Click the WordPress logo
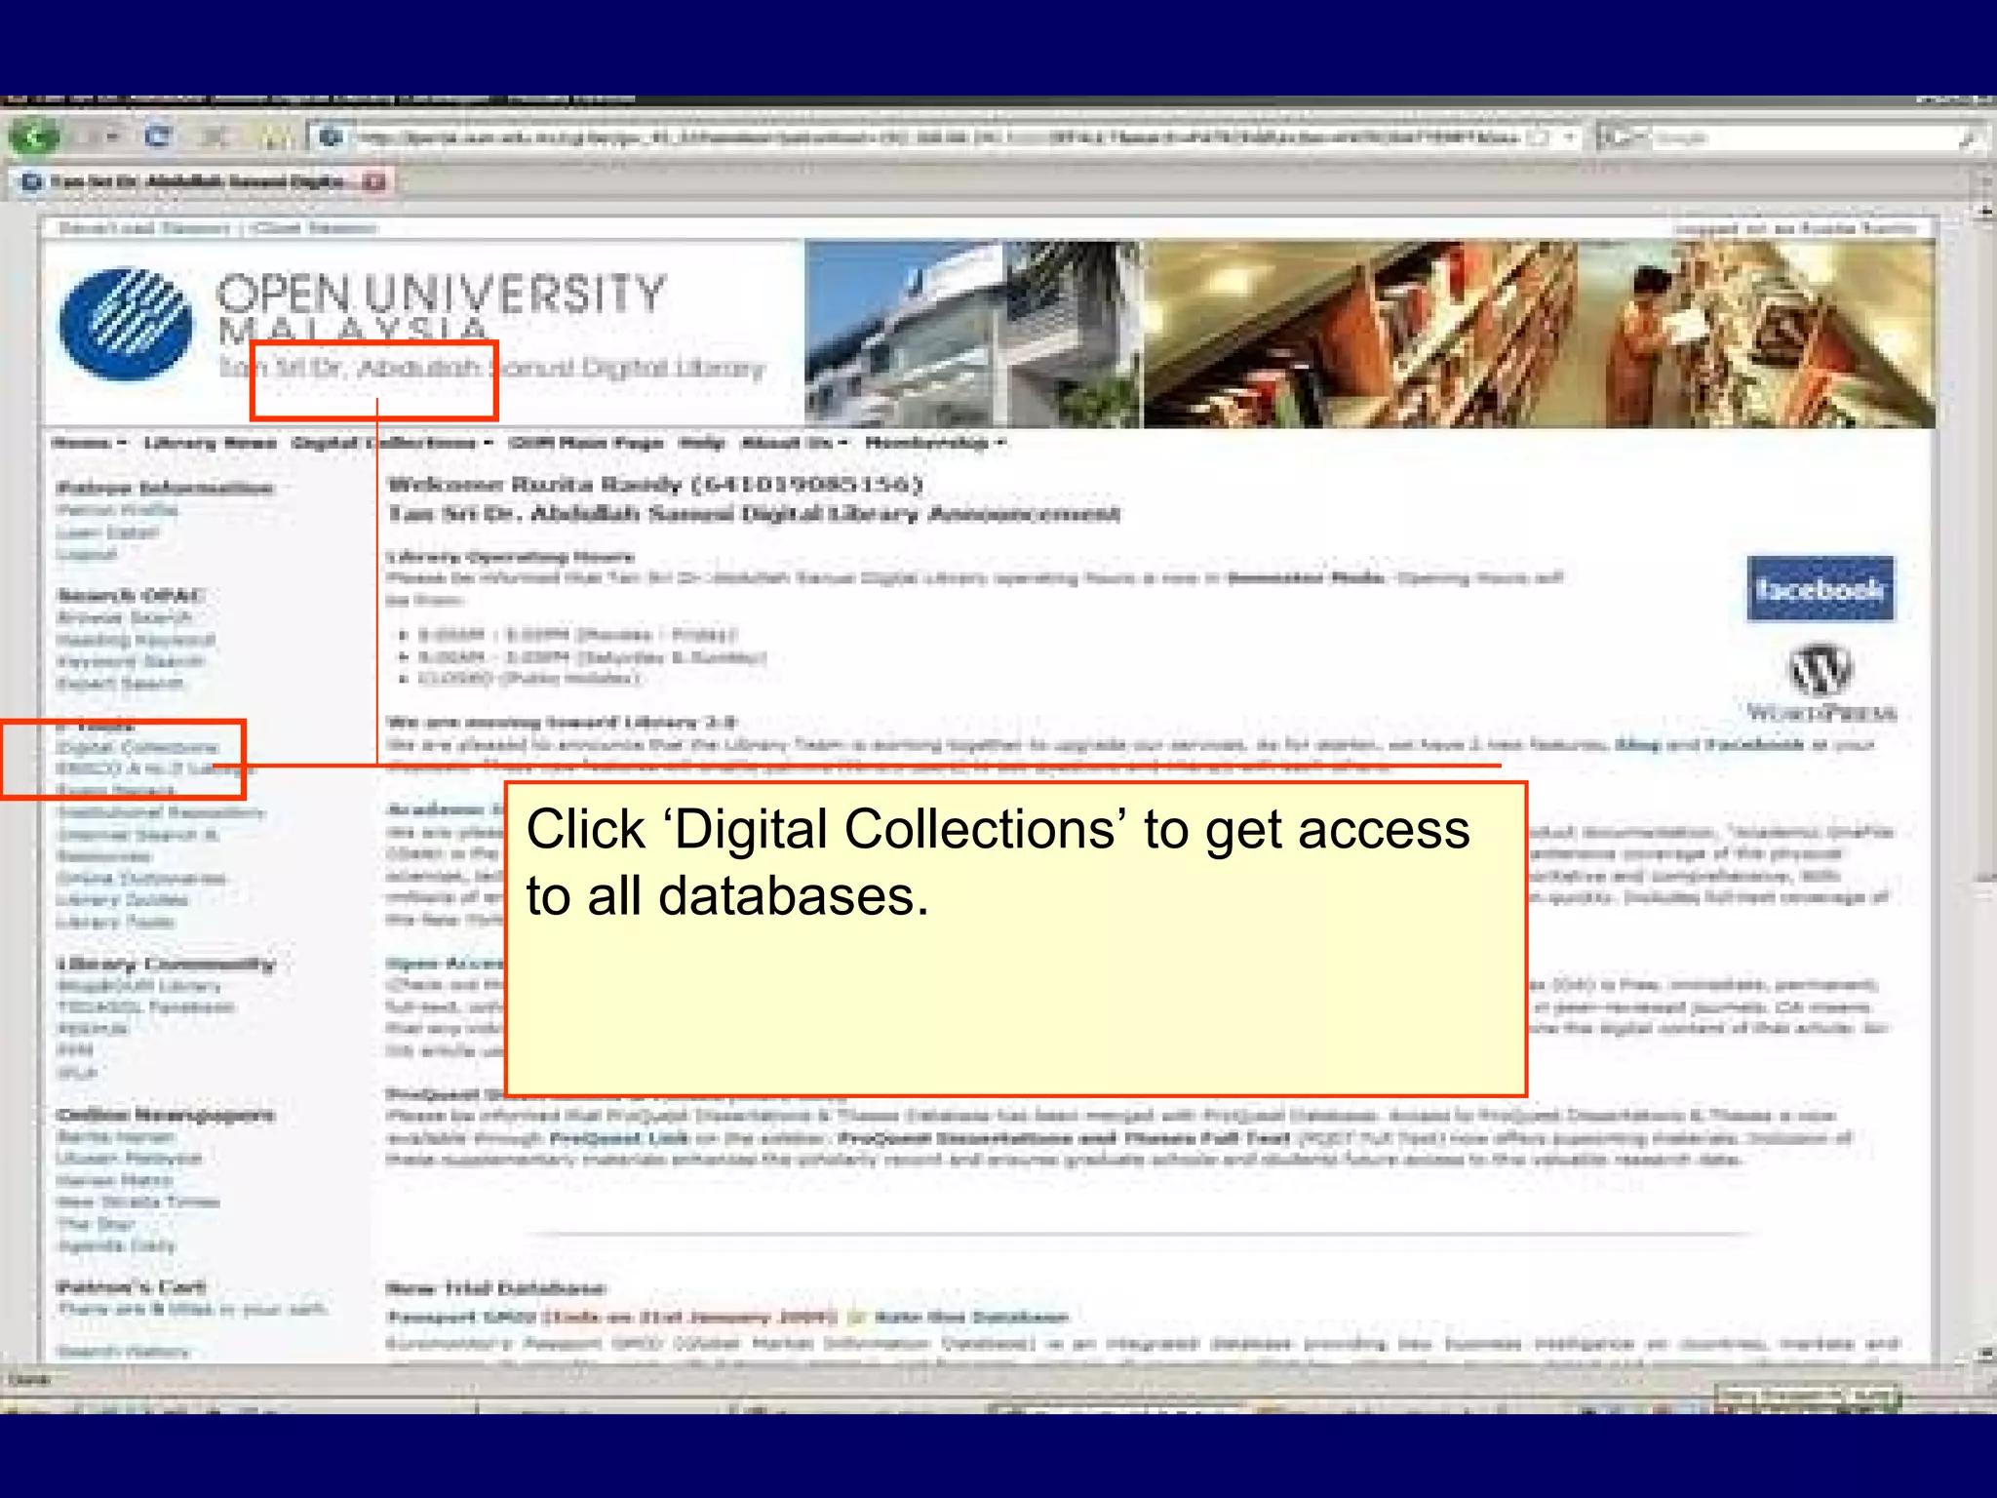Image resolution: width=1997 pixels, height=1498 pixels. coord(1820,683)
